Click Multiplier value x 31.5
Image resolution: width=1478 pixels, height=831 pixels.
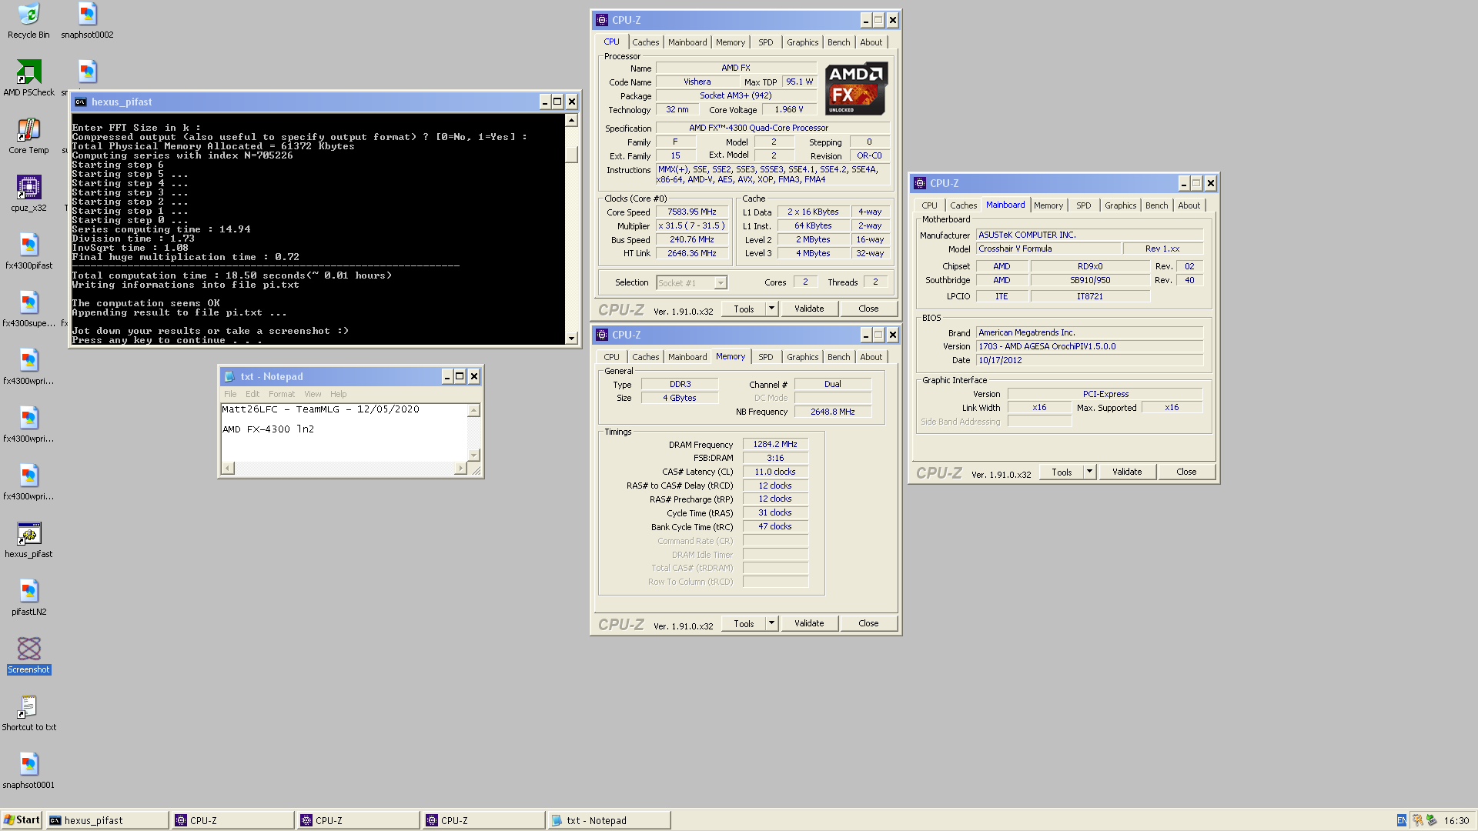pos(691,225)
